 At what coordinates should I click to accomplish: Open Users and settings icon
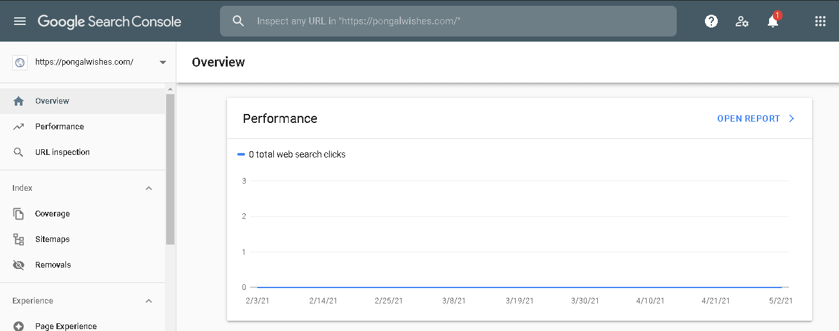click(x=742, y=21)
